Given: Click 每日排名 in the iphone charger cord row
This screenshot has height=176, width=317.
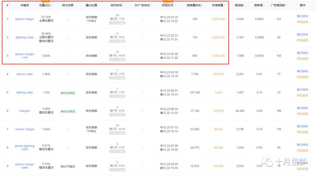Looking at the screenshot, I should (x=302, y=53).
